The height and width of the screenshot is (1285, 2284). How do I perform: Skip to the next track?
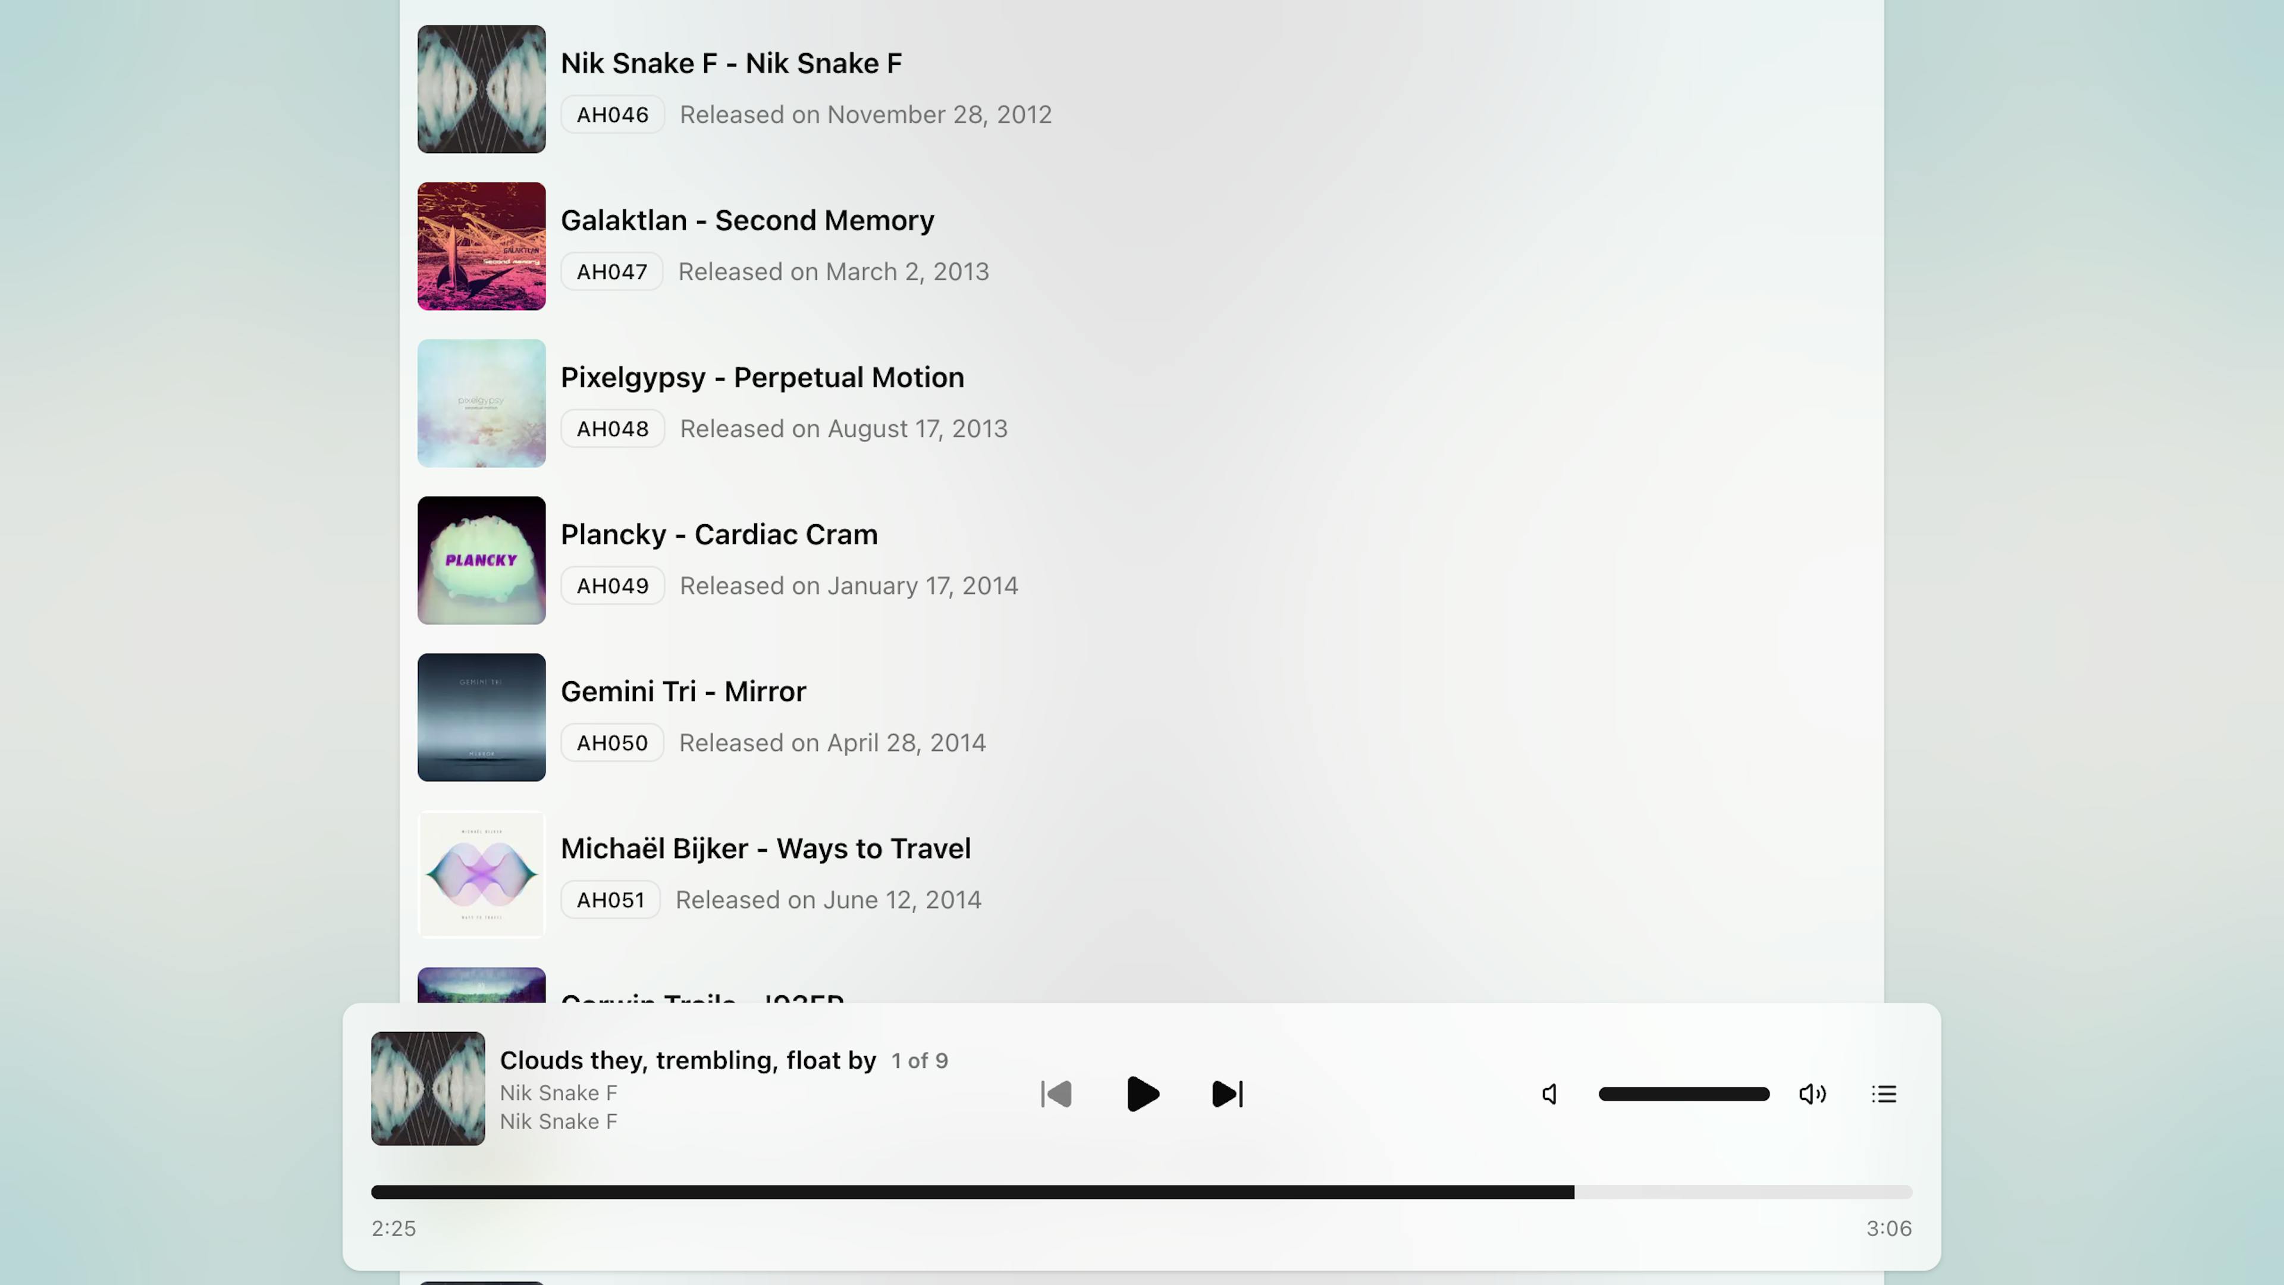click(1227, 1093)
